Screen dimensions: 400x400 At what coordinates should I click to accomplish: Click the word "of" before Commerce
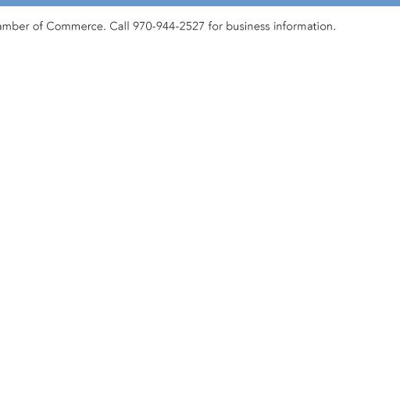(x=37, y=27)
